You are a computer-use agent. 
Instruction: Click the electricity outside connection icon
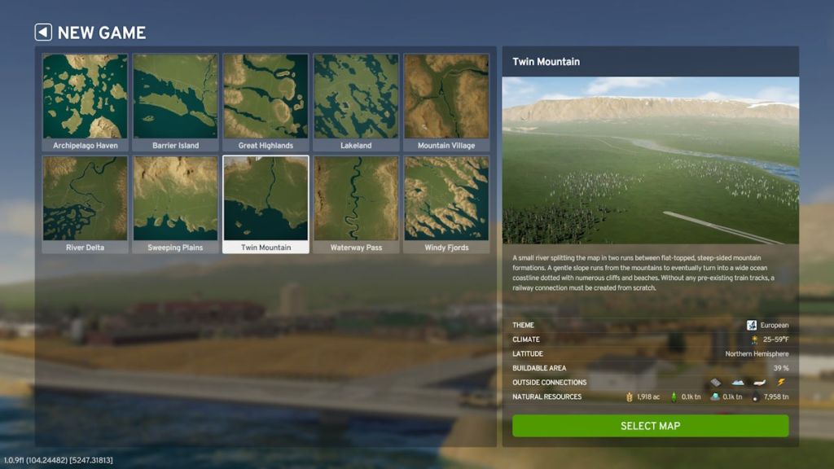[781, 381]
